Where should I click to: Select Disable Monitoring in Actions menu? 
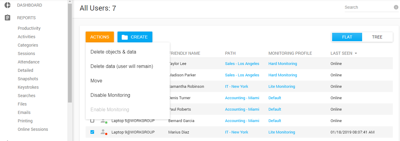click(110, 95)
